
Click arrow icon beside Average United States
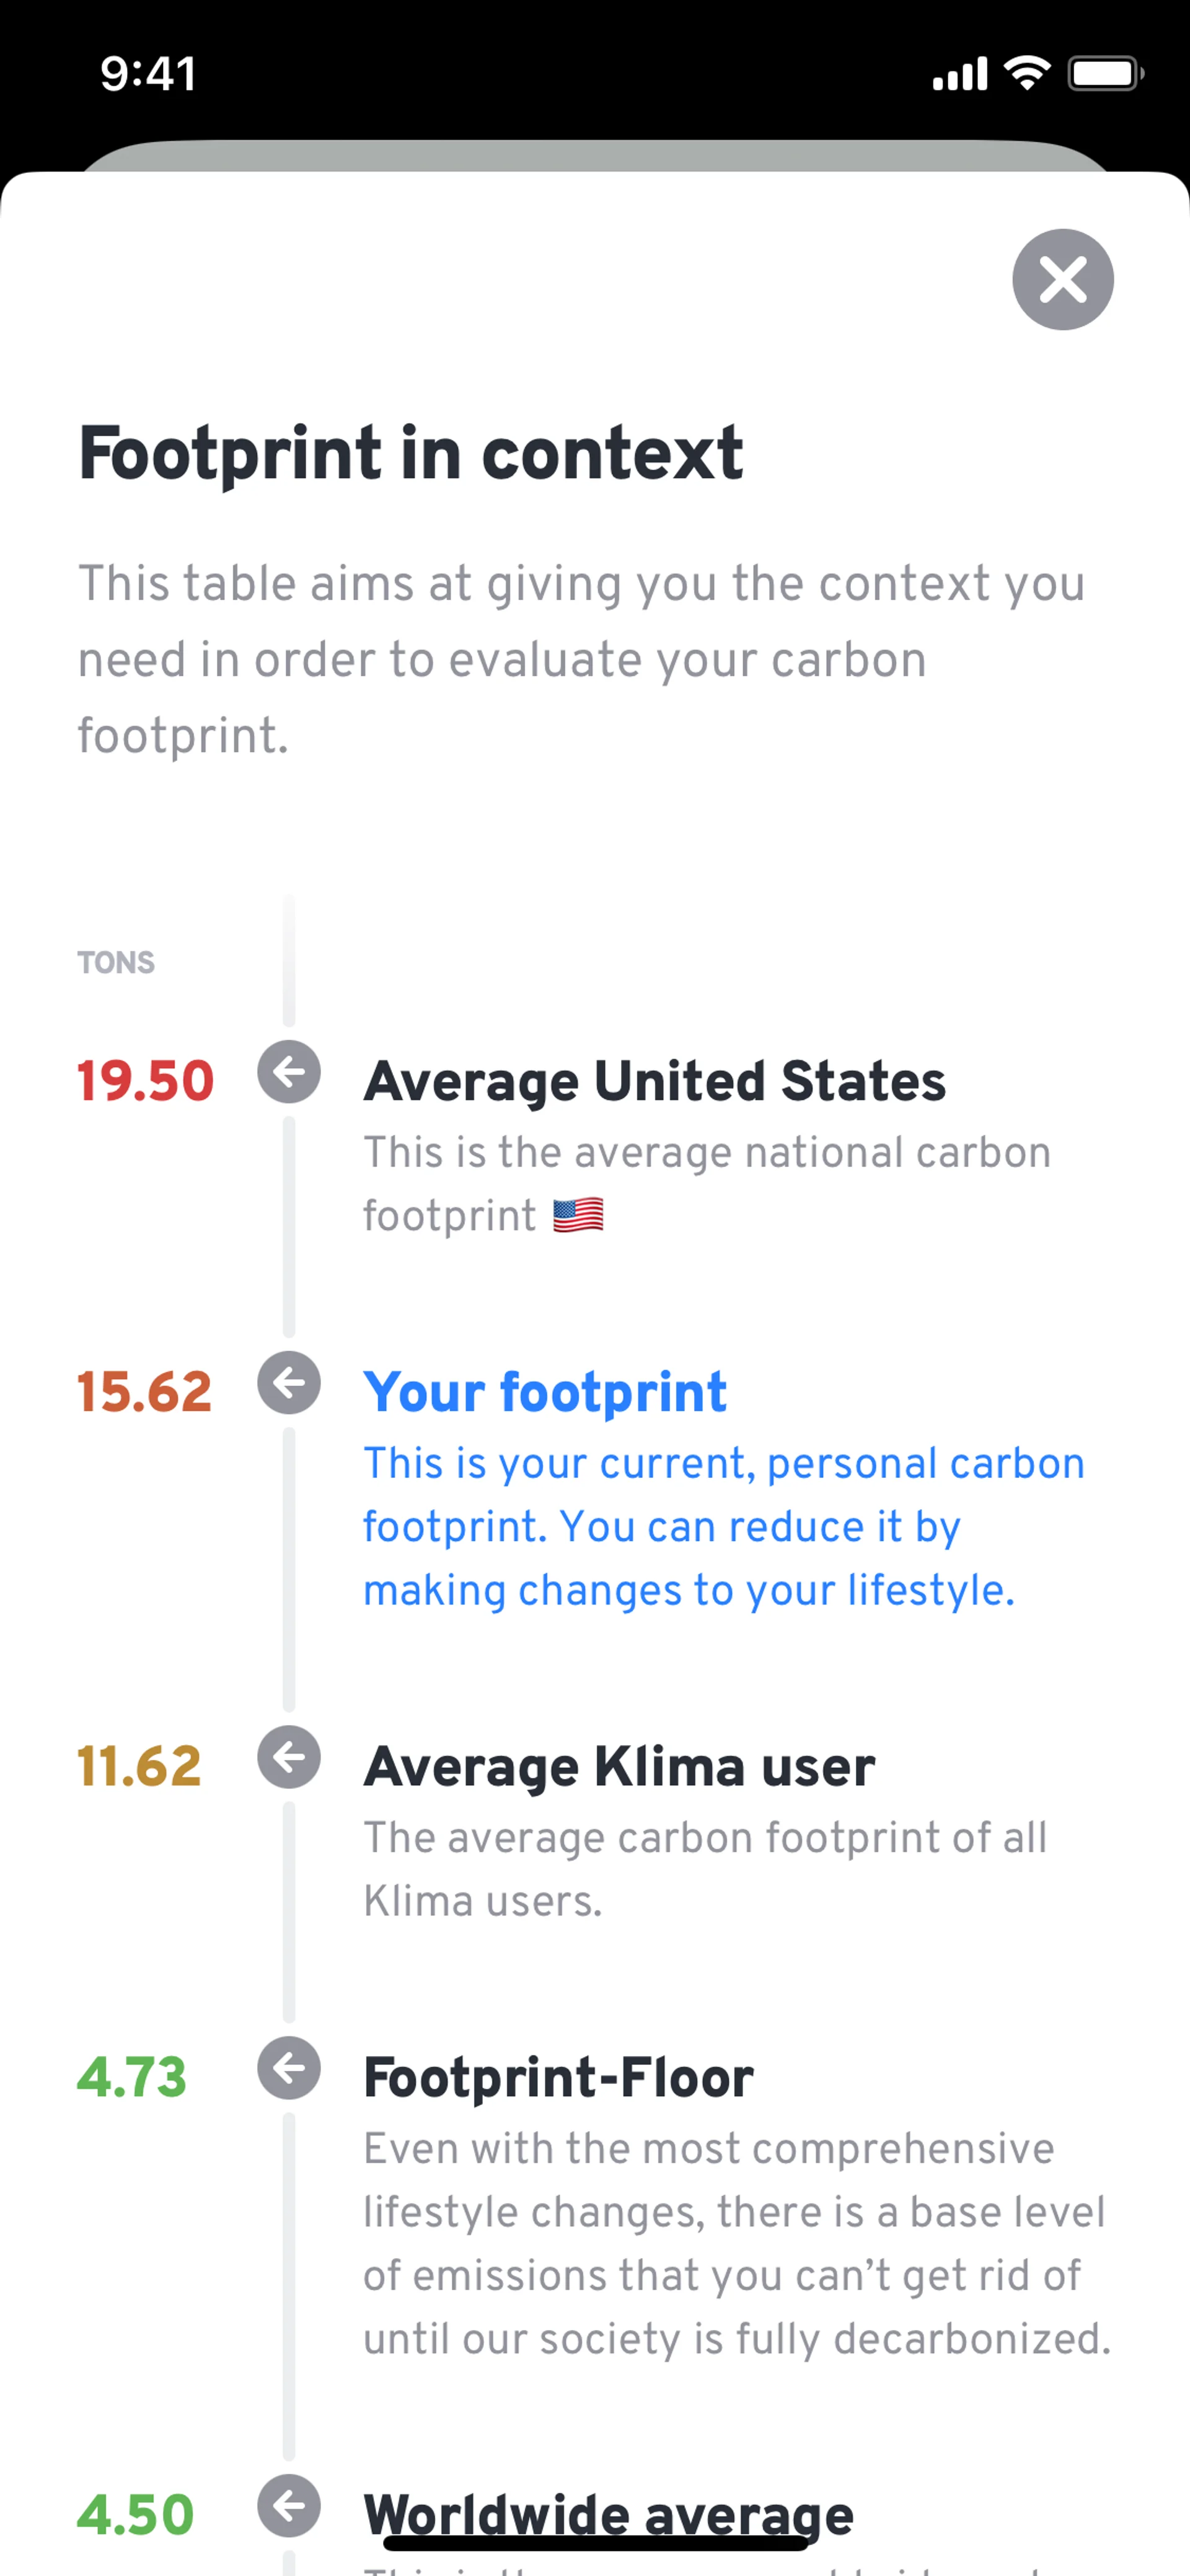pos(289,1072)
